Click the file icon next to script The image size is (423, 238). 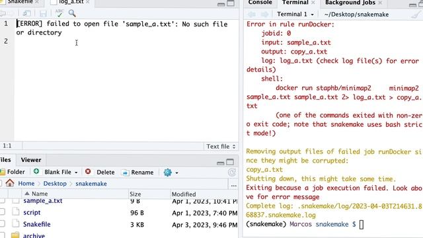(x=16, y=212)
